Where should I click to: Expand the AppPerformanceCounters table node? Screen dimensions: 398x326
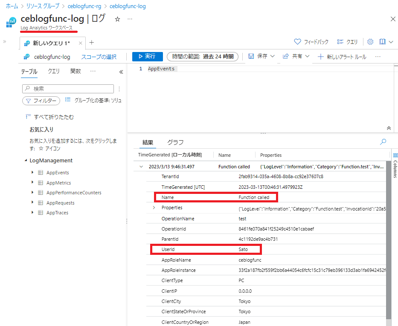point(32,193)
